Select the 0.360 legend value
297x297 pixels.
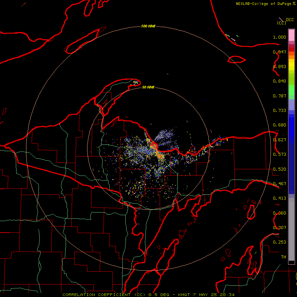pyautogui.click(x=280, y=213)
